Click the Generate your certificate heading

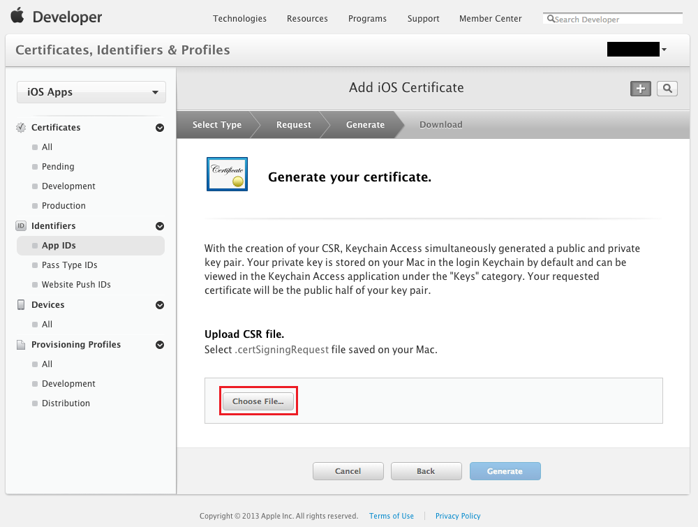click(x=350, y=177)
